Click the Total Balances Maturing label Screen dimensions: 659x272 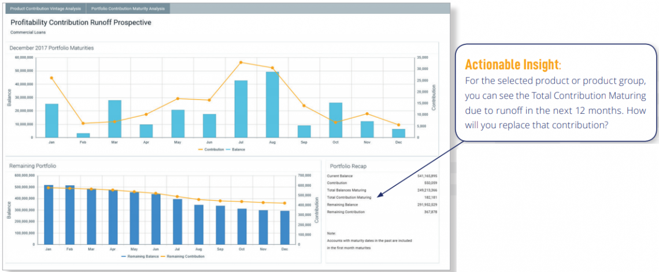click(347, 190)
